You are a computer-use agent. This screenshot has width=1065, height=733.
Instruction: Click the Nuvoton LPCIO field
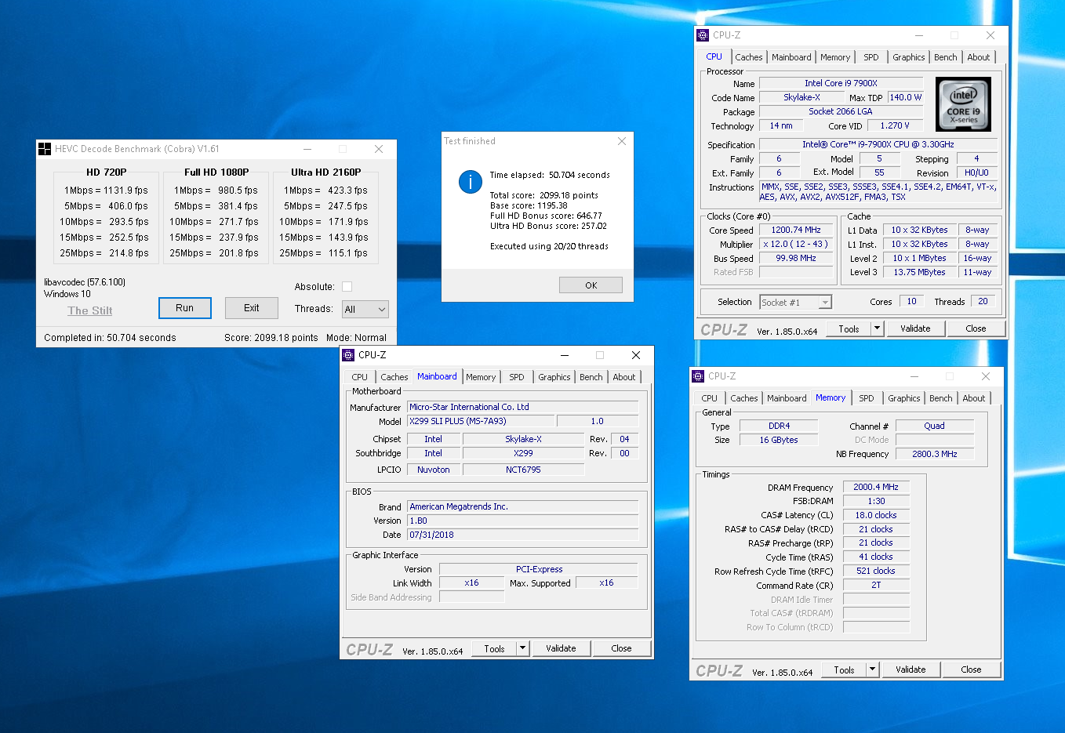pyautogui.click(x=433, y=470)
